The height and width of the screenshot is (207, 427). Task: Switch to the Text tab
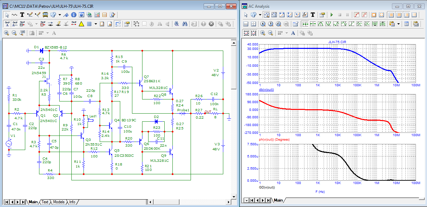[45, 202]
